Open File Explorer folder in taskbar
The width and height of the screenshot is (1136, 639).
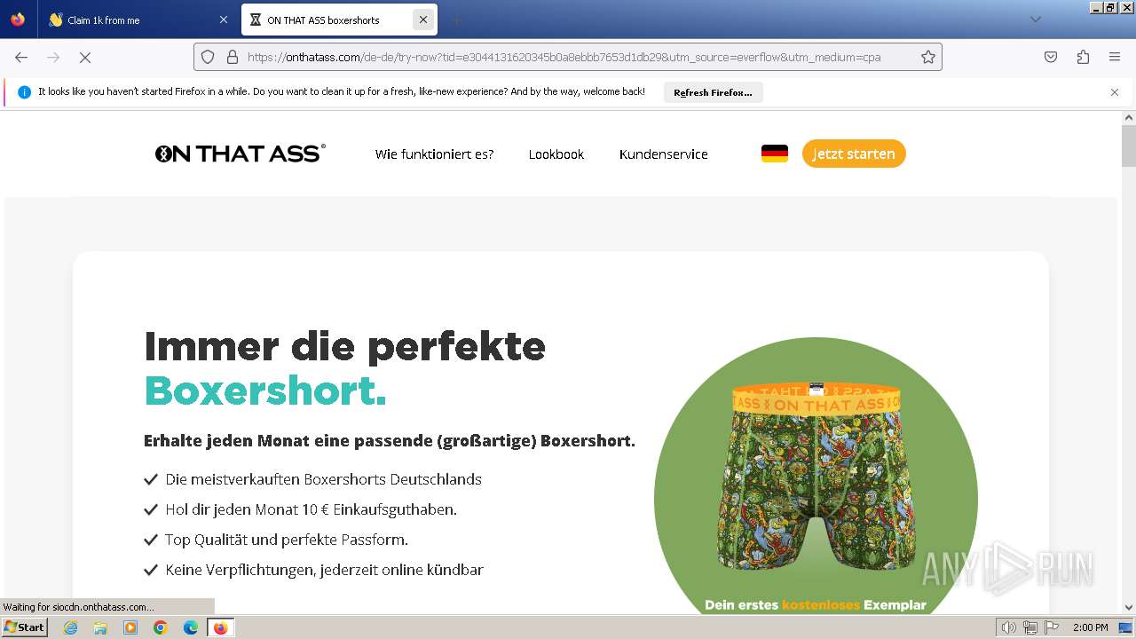pyautogui.click(x=100, y=627)
